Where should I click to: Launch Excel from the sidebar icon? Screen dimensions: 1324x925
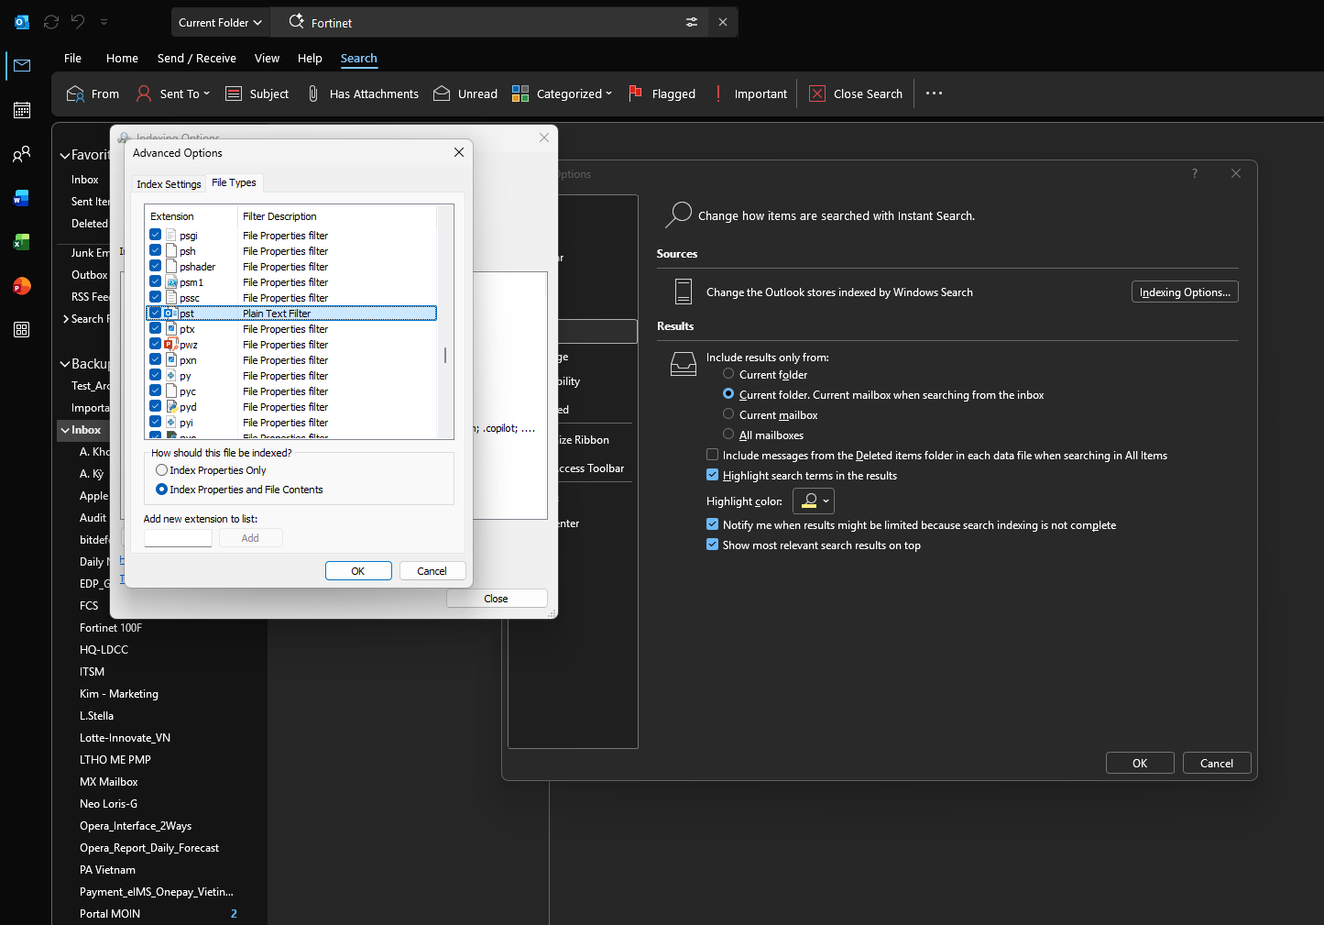coord(22,242)
